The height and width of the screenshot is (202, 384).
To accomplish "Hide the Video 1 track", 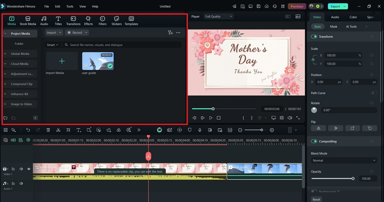I will (x=29, y=169).
